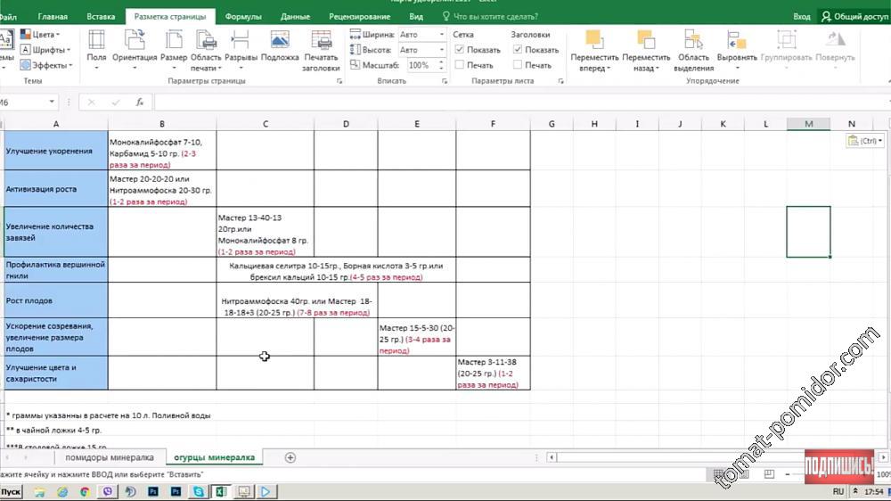Click the Подложка background image button
Screen dimensions: 891x501
tap(280, 46)
